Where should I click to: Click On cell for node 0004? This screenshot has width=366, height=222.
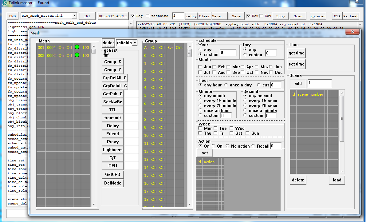pyautogui.click(x=61, y=47)
